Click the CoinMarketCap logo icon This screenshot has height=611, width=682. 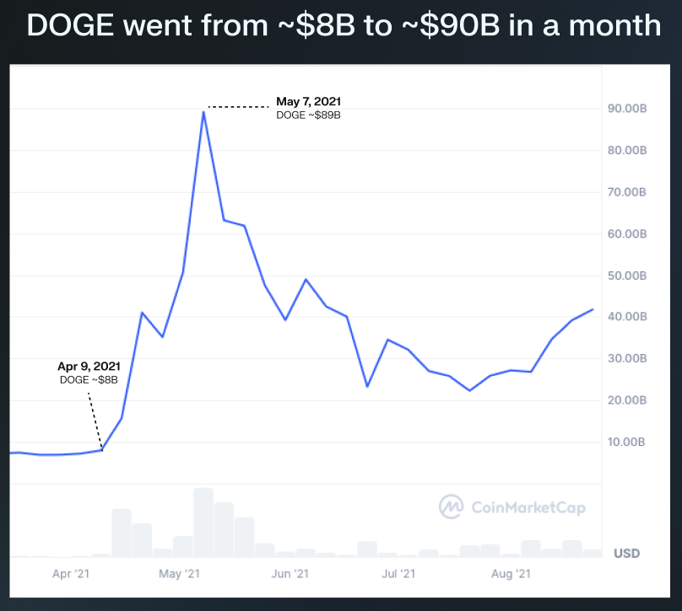pos(452,506)
